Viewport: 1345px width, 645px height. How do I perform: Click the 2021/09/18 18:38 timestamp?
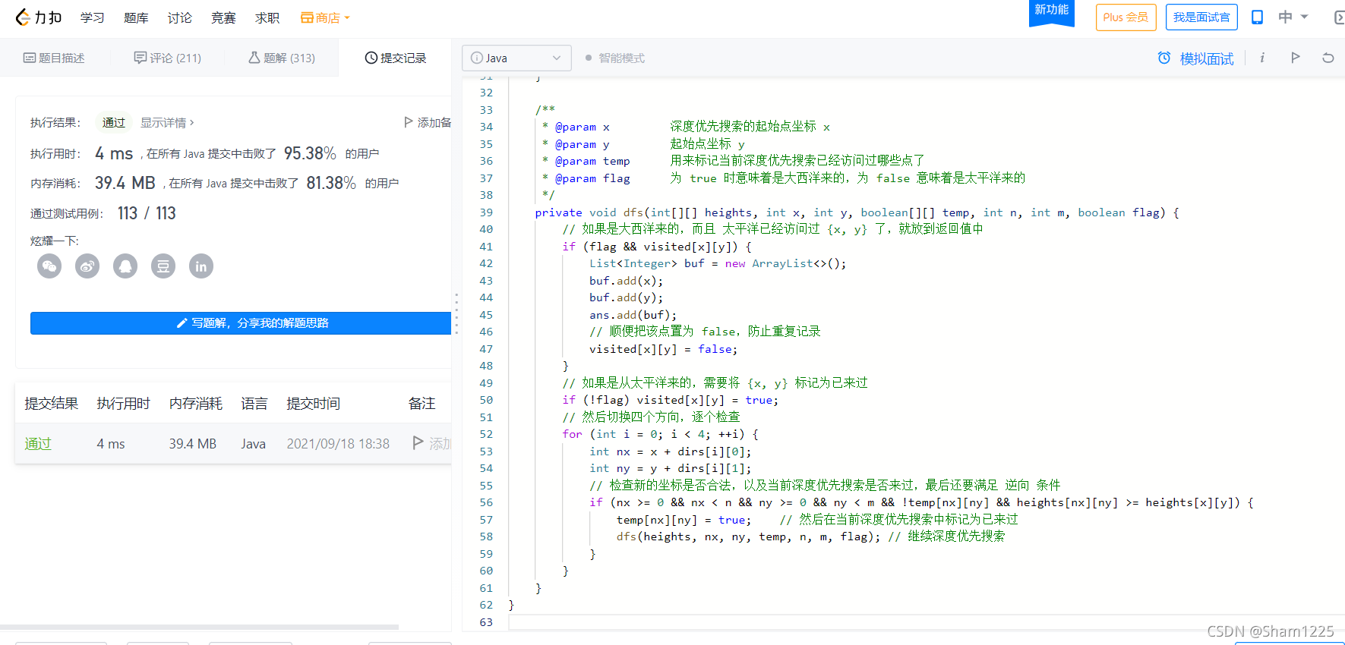tap(338, 444)
